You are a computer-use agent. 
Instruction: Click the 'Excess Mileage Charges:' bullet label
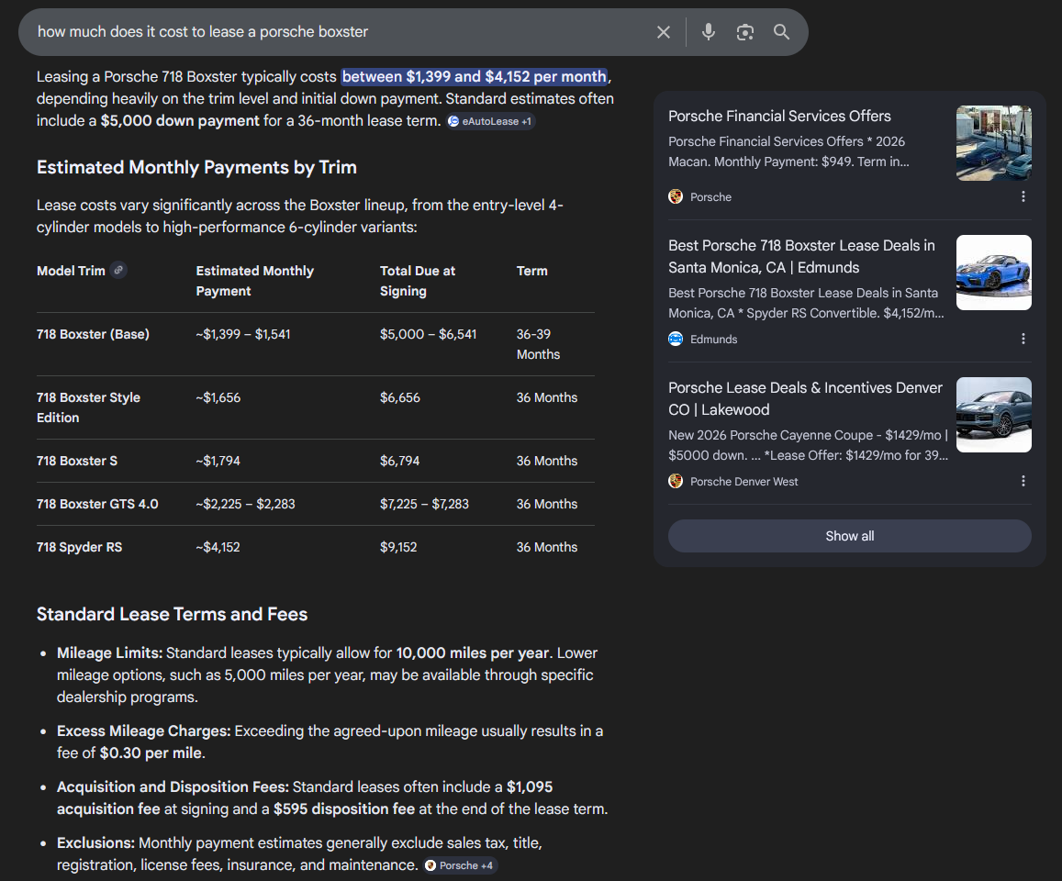pos(143,730)
